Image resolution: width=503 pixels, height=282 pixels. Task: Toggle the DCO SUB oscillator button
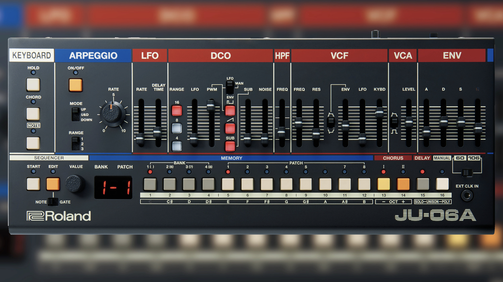click(x=230, y=146)
